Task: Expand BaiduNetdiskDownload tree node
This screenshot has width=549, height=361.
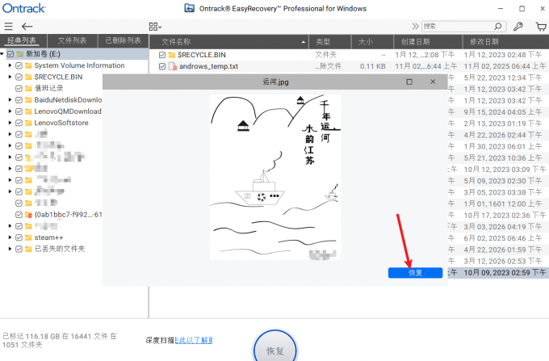Action: point(10,100)
